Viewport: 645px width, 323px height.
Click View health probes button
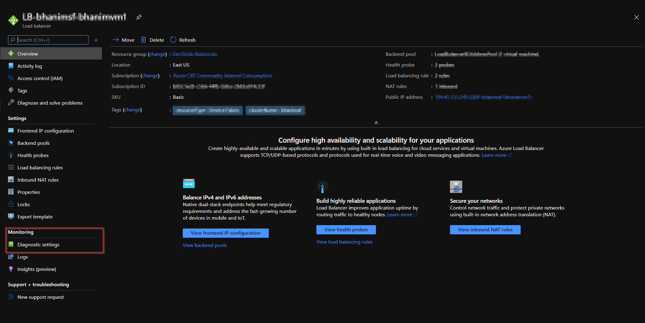tap(346, 229)
